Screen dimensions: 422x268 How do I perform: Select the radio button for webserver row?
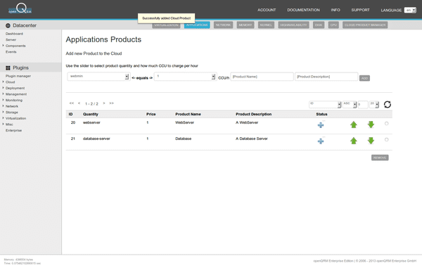click(386, 124)
